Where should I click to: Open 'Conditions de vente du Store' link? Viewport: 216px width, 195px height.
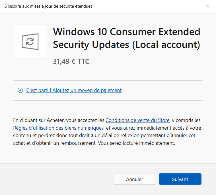(137, 120)
